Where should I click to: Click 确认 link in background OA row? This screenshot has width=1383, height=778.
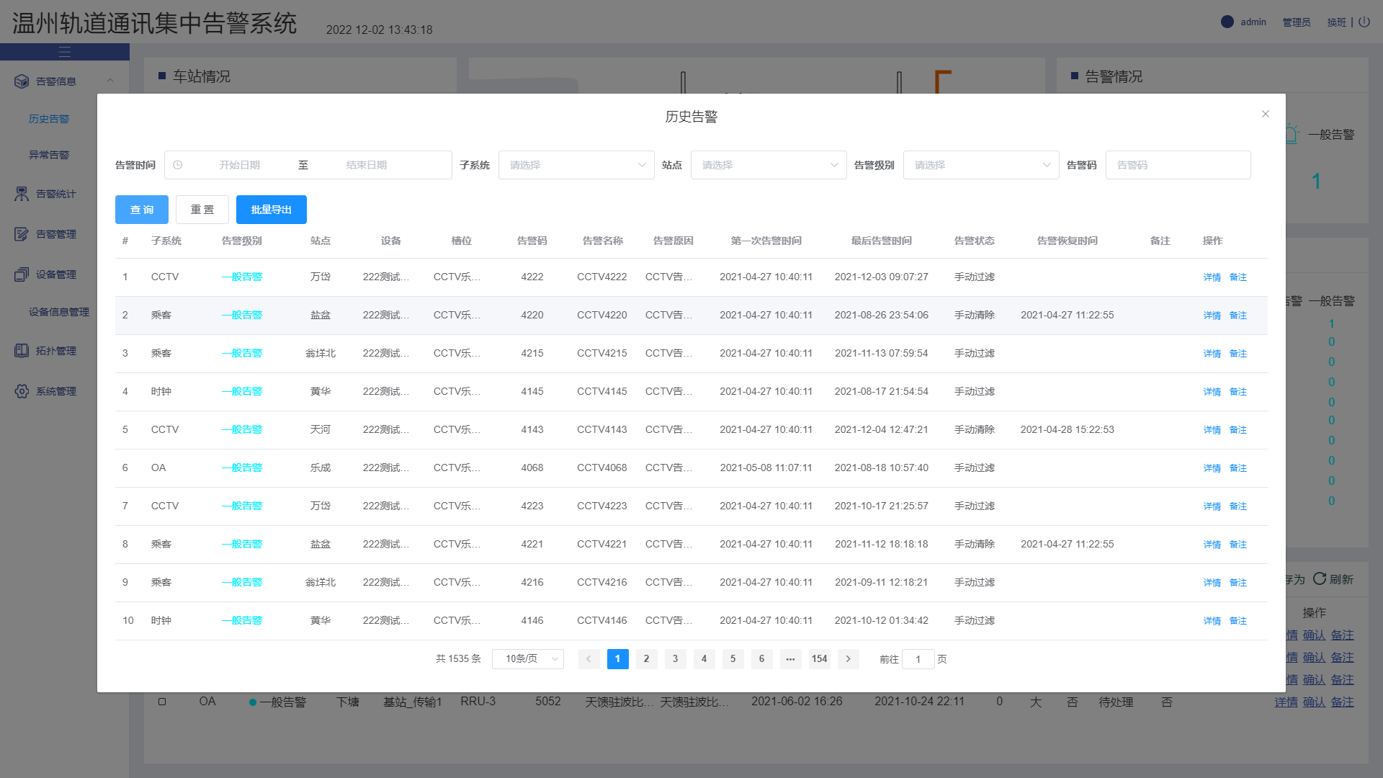pyautogui.click(x=1315, y=702)
